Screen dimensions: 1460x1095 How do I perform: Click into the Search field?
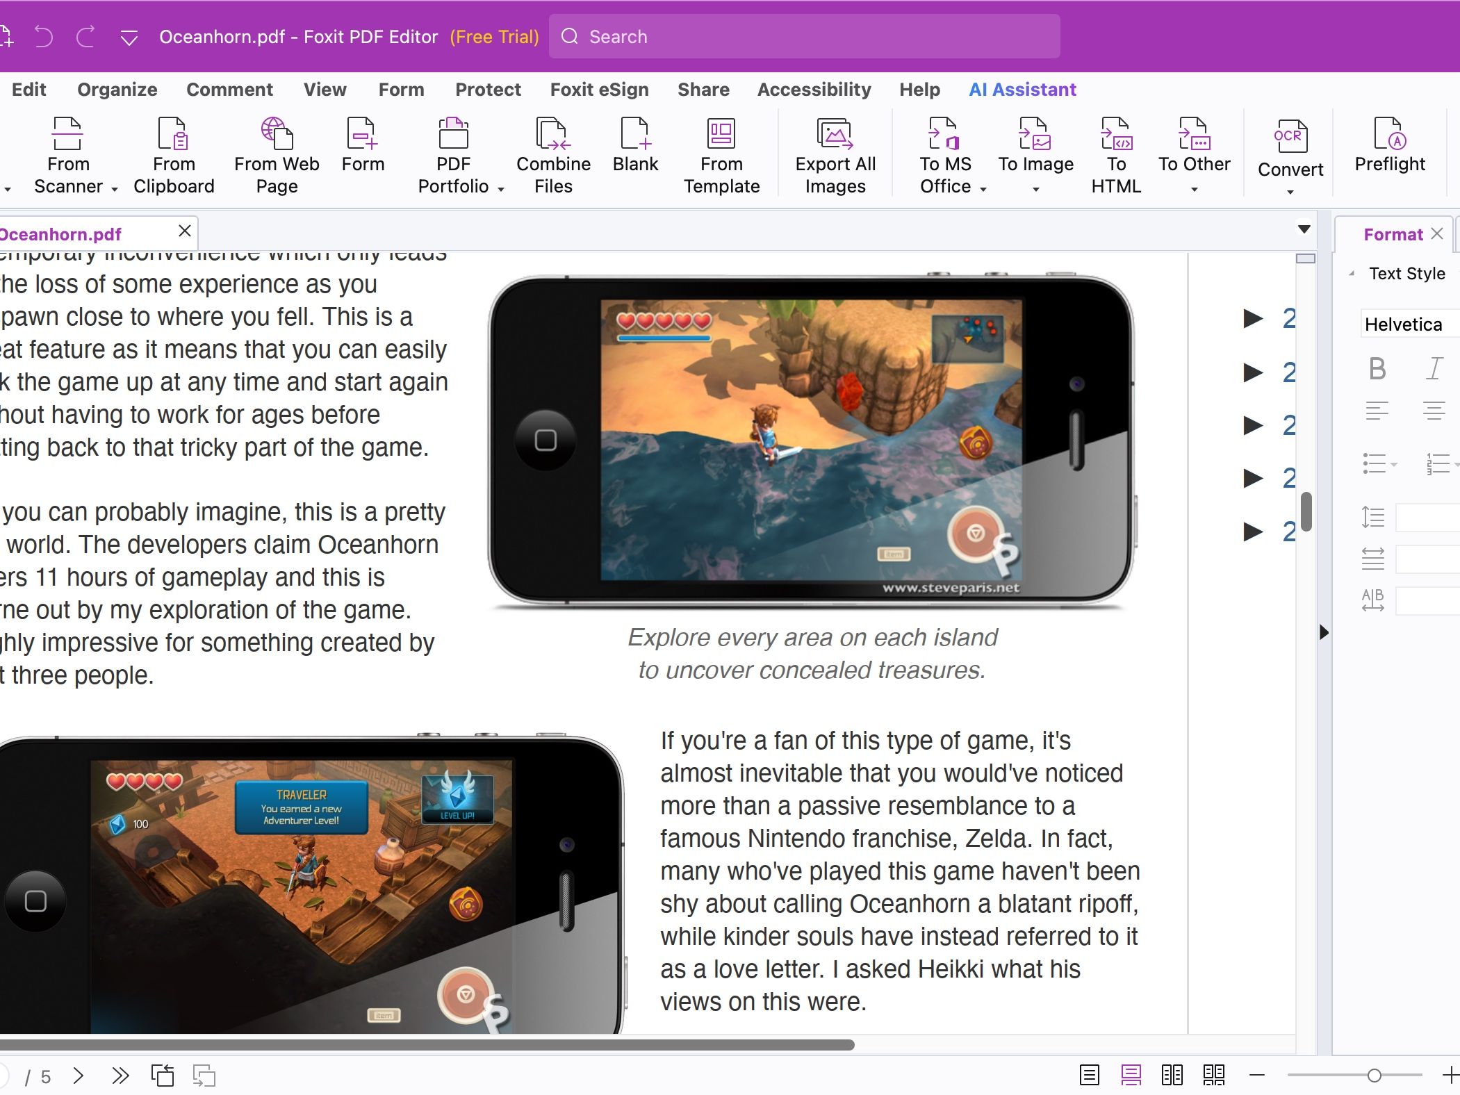[805, 37]
